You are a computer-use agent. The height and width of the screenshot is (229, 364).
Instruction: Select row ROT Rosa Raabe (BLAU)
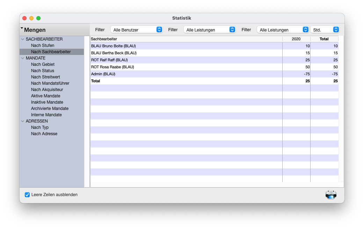click(214, 67)
